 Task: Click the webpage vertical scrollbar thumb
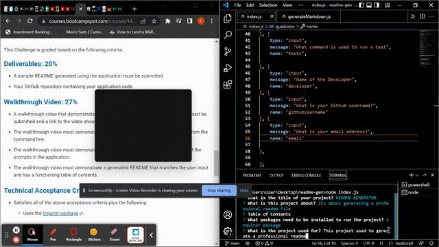click(x=216, y=163)
